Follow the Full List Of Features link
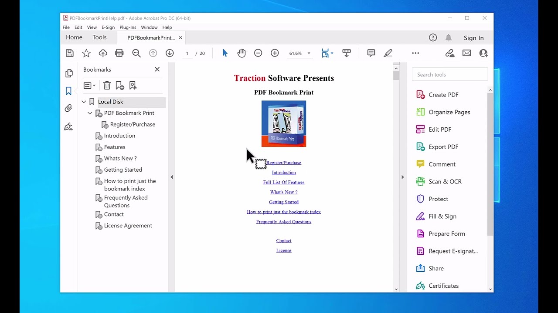This screenshot has height=313, width=558. pyautogui.click(x=284, y=182)
